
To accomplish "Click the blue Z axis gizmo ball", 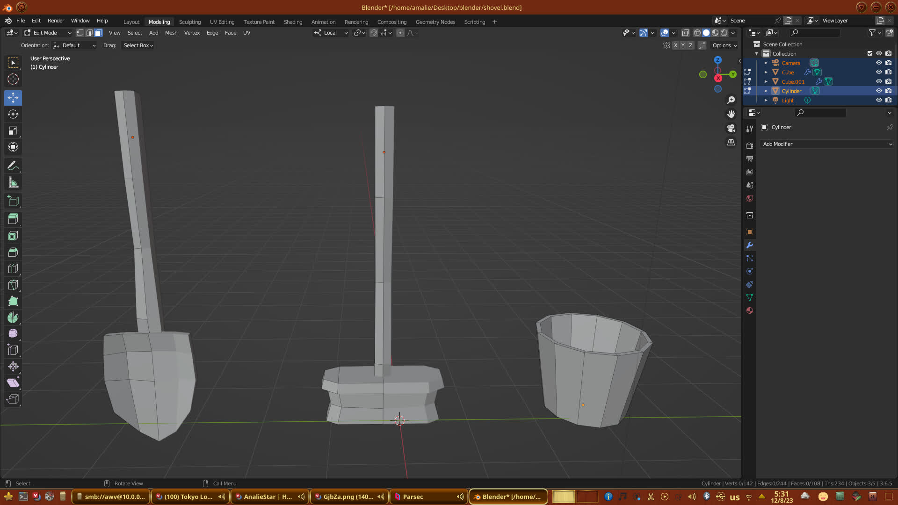I will 717,60.
